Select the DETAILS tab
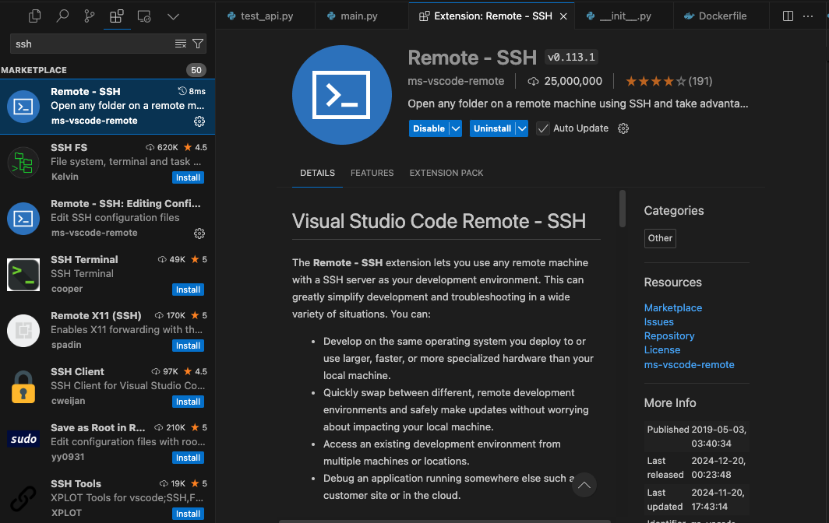The width and height of the screenshot is (829, 523). click(x=317, y=173)
